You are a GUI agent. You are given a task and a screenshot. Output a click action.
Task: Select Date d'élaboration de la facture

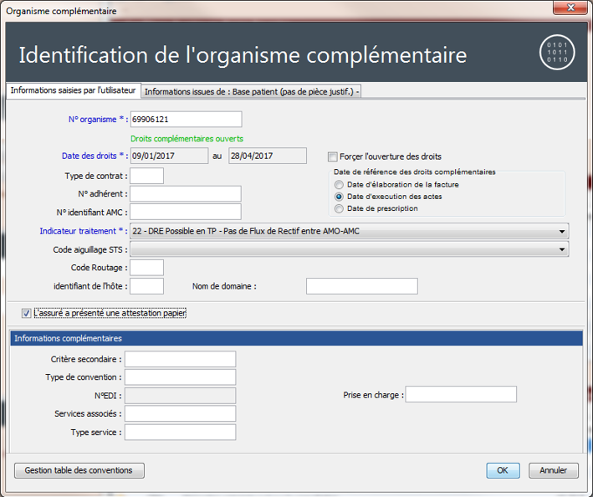[339, 185]
